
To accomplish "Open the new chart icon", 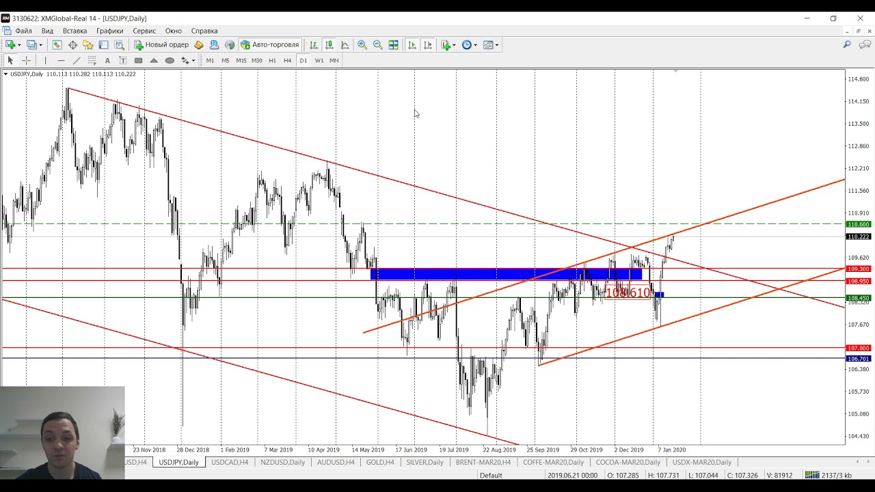I will click(10, 44).
